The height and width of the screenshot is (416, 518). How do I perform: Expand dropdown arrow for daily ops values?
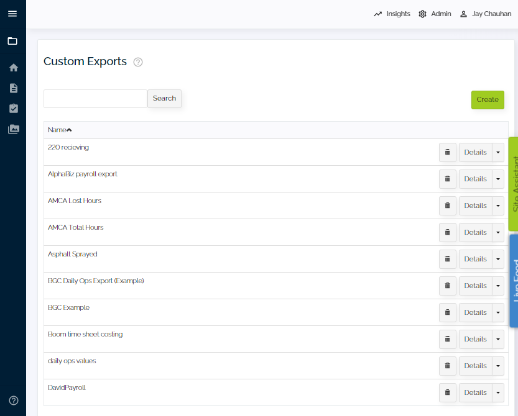click(x=498, y=366)
